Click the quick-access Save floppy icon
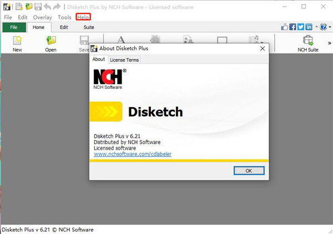This screenshot has height=234, width=333. click(38, 7)
